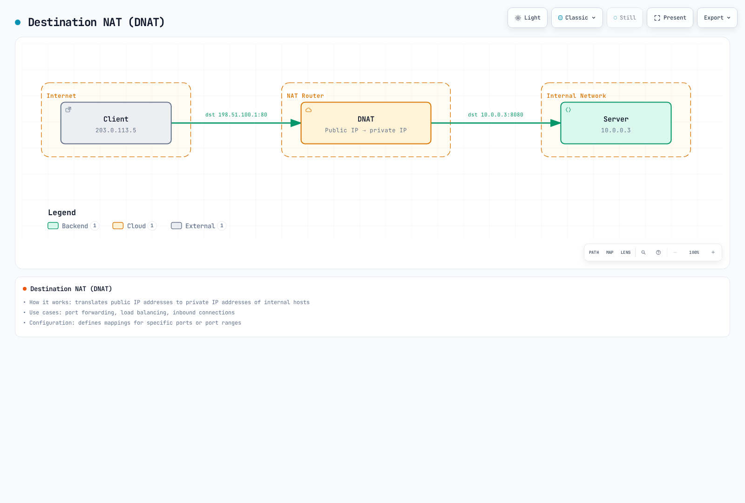Click the cloud icon on DNAT node
The height and width of the screenshot is (503, 745).
tap(309, 110)
